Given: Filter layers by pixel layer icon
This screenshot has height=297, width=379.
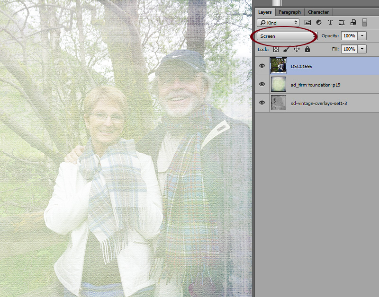Looking at the screenshot, I should coord(307,22).
